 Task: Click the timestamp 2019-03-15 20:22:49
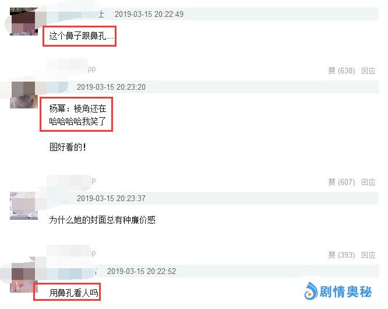point(149,14)
